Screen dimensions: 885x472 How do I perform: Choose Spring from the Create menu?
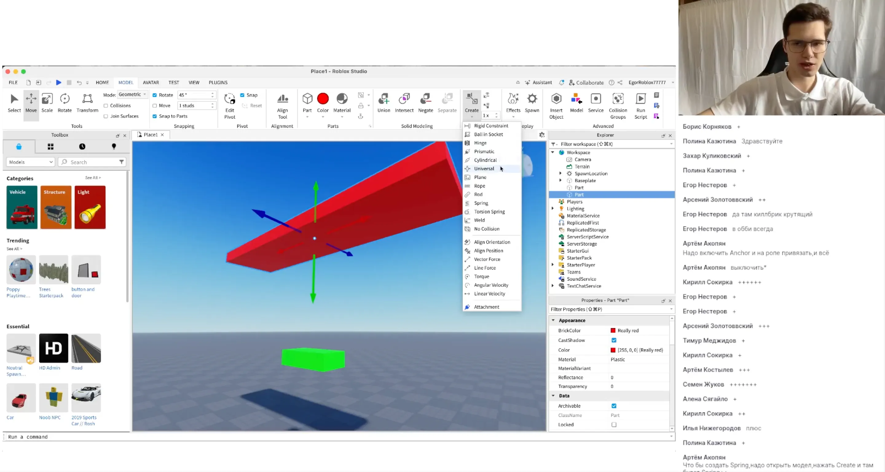click(x=481, y=203)
